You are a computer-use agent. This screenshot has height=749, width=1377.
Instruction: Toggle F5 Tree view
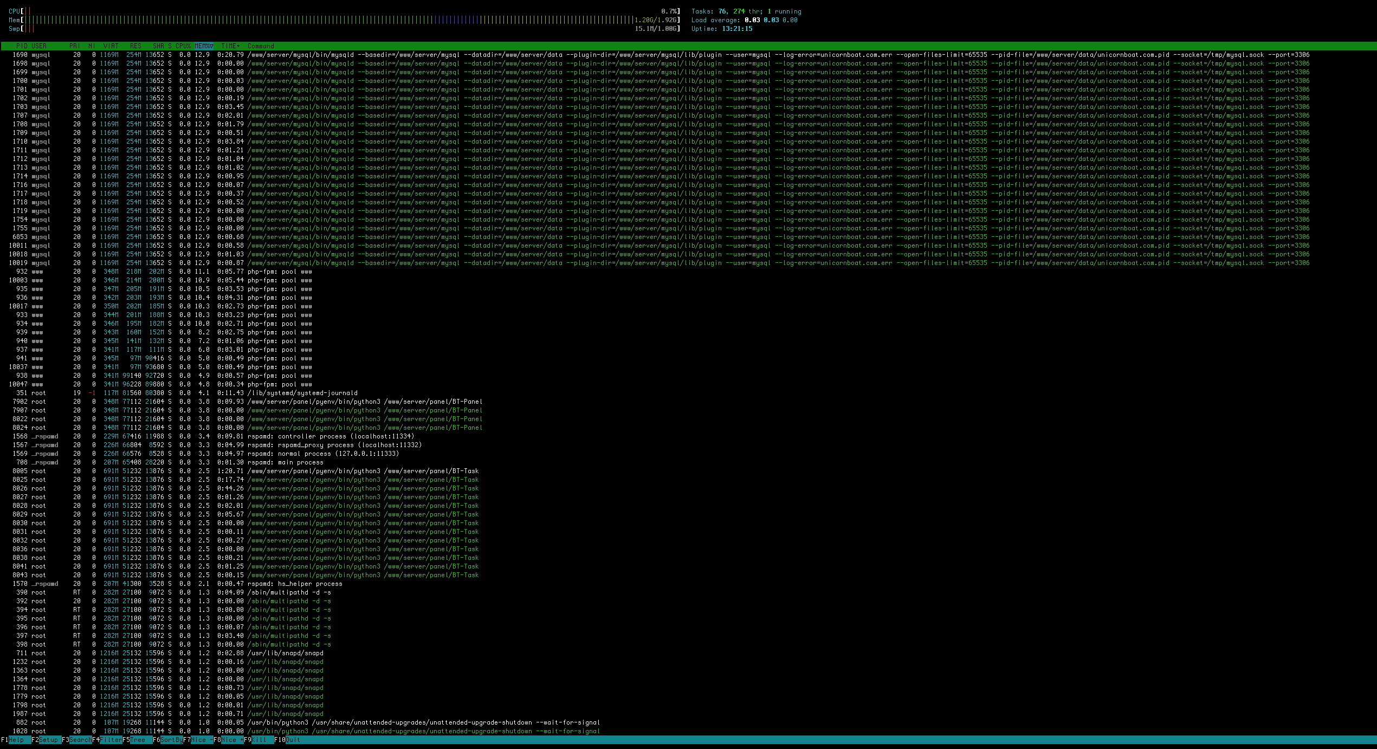tap(137, 740)
